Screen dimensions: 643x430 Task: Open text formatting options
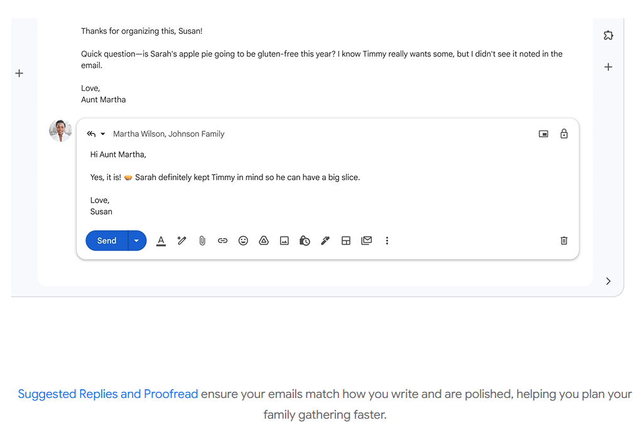[161, 240]
